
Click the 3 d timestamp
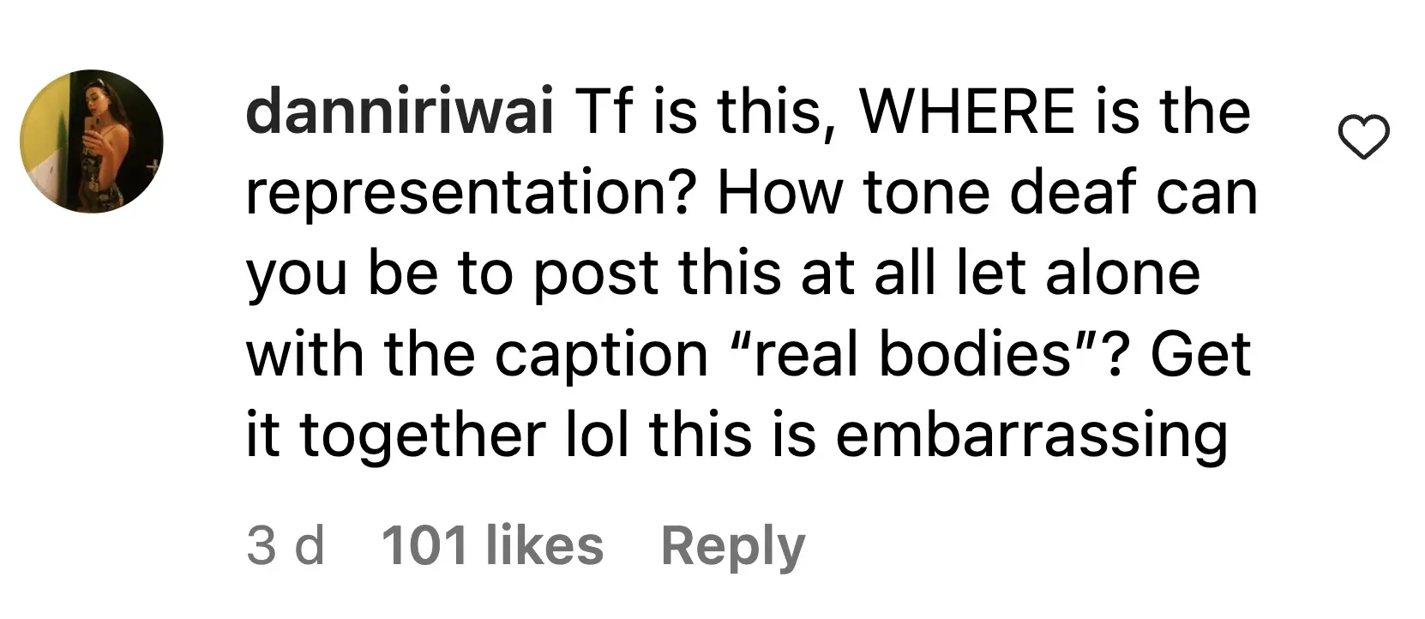286,545
